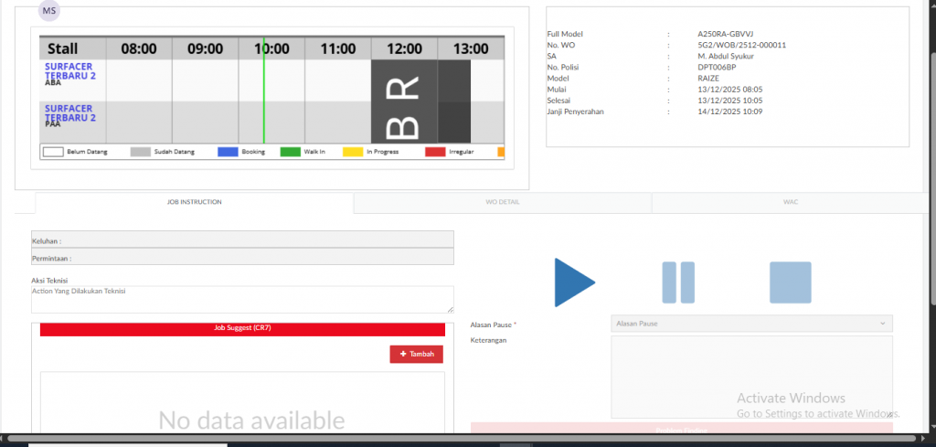
Task: Click the plus Tambah button
Action: 417,355
